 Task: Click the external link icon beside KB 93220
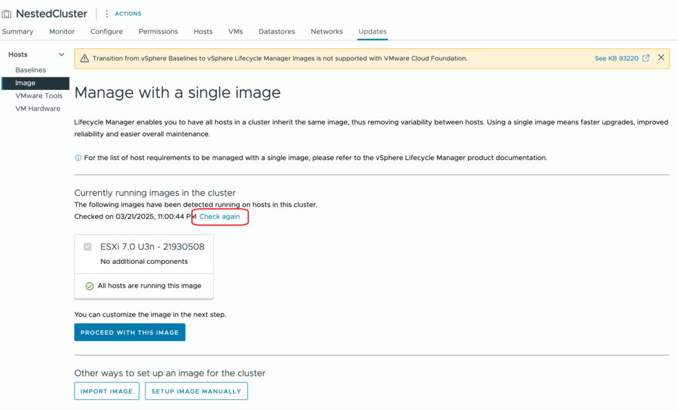point(646,58)
